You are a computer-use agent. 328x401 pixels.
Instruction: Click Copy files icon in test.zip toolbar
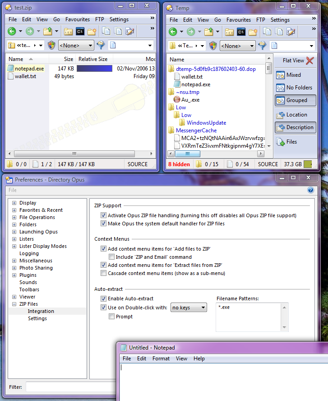106,31
